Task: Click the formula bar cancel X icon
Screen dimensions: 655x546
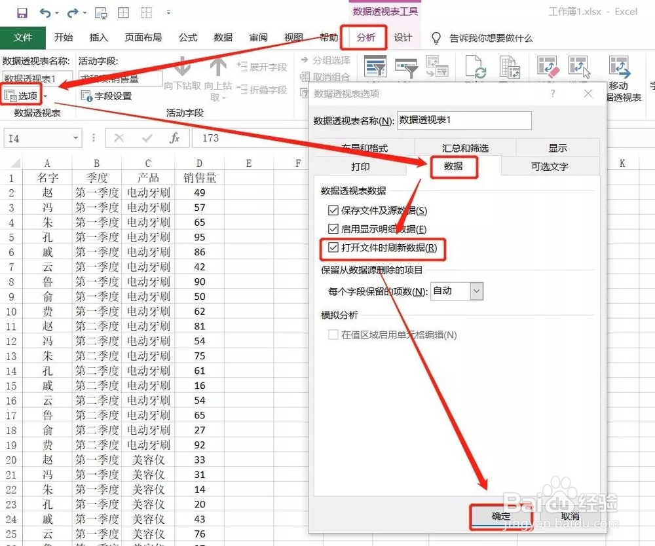Action: point(119,138)
